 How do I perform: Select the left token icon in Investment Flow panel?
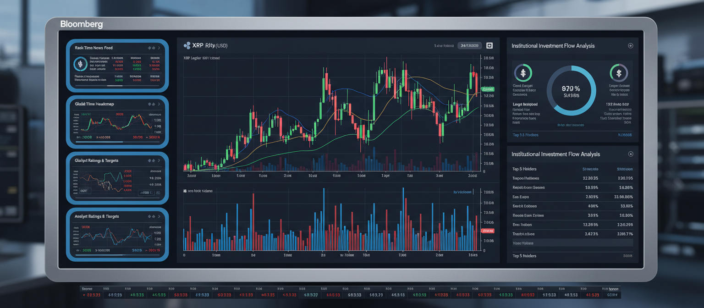tap(524, 73)
